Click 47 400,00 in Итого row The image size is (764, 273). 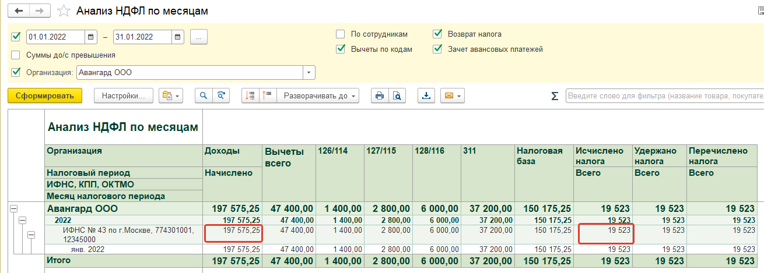289,260
